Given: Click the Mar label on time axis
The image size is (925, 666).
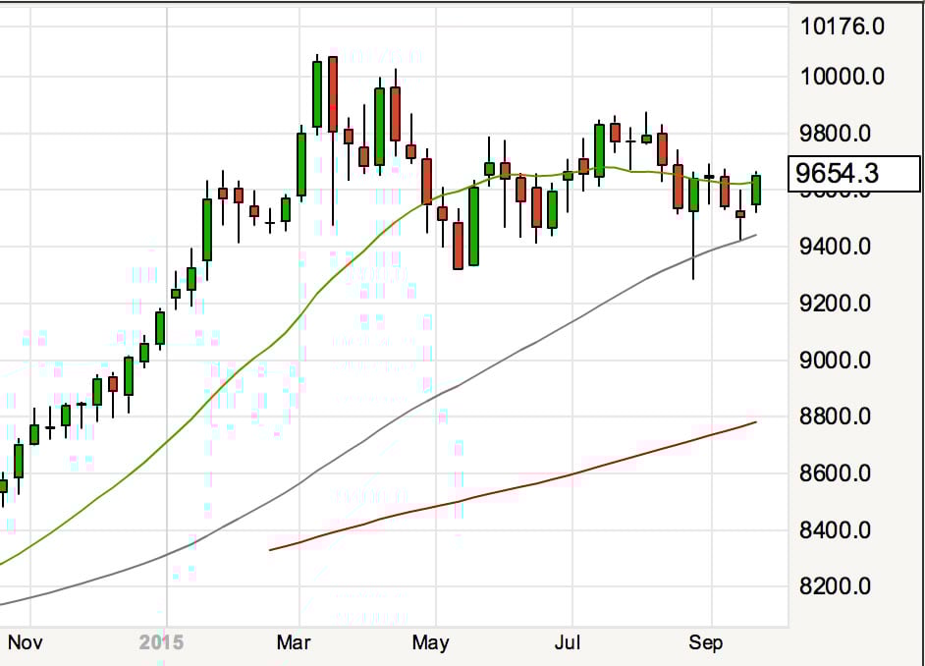Looking at the screenshot, I should tap(294, 643).
